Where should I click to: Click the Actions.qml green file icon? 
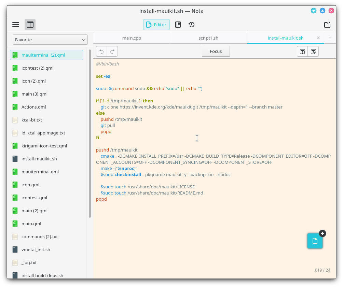click(x=15, y=107)
